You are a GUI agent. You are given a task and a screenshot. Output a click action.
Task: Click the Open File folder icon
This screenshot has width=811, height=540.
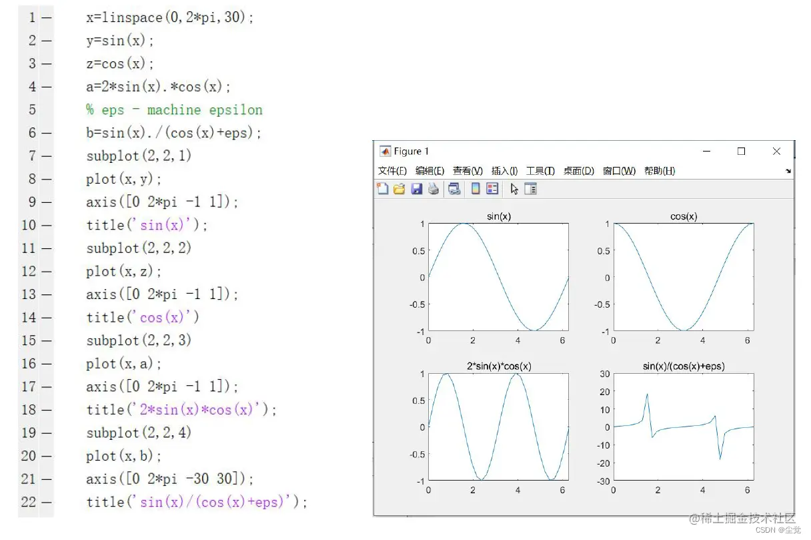[399, 189]
